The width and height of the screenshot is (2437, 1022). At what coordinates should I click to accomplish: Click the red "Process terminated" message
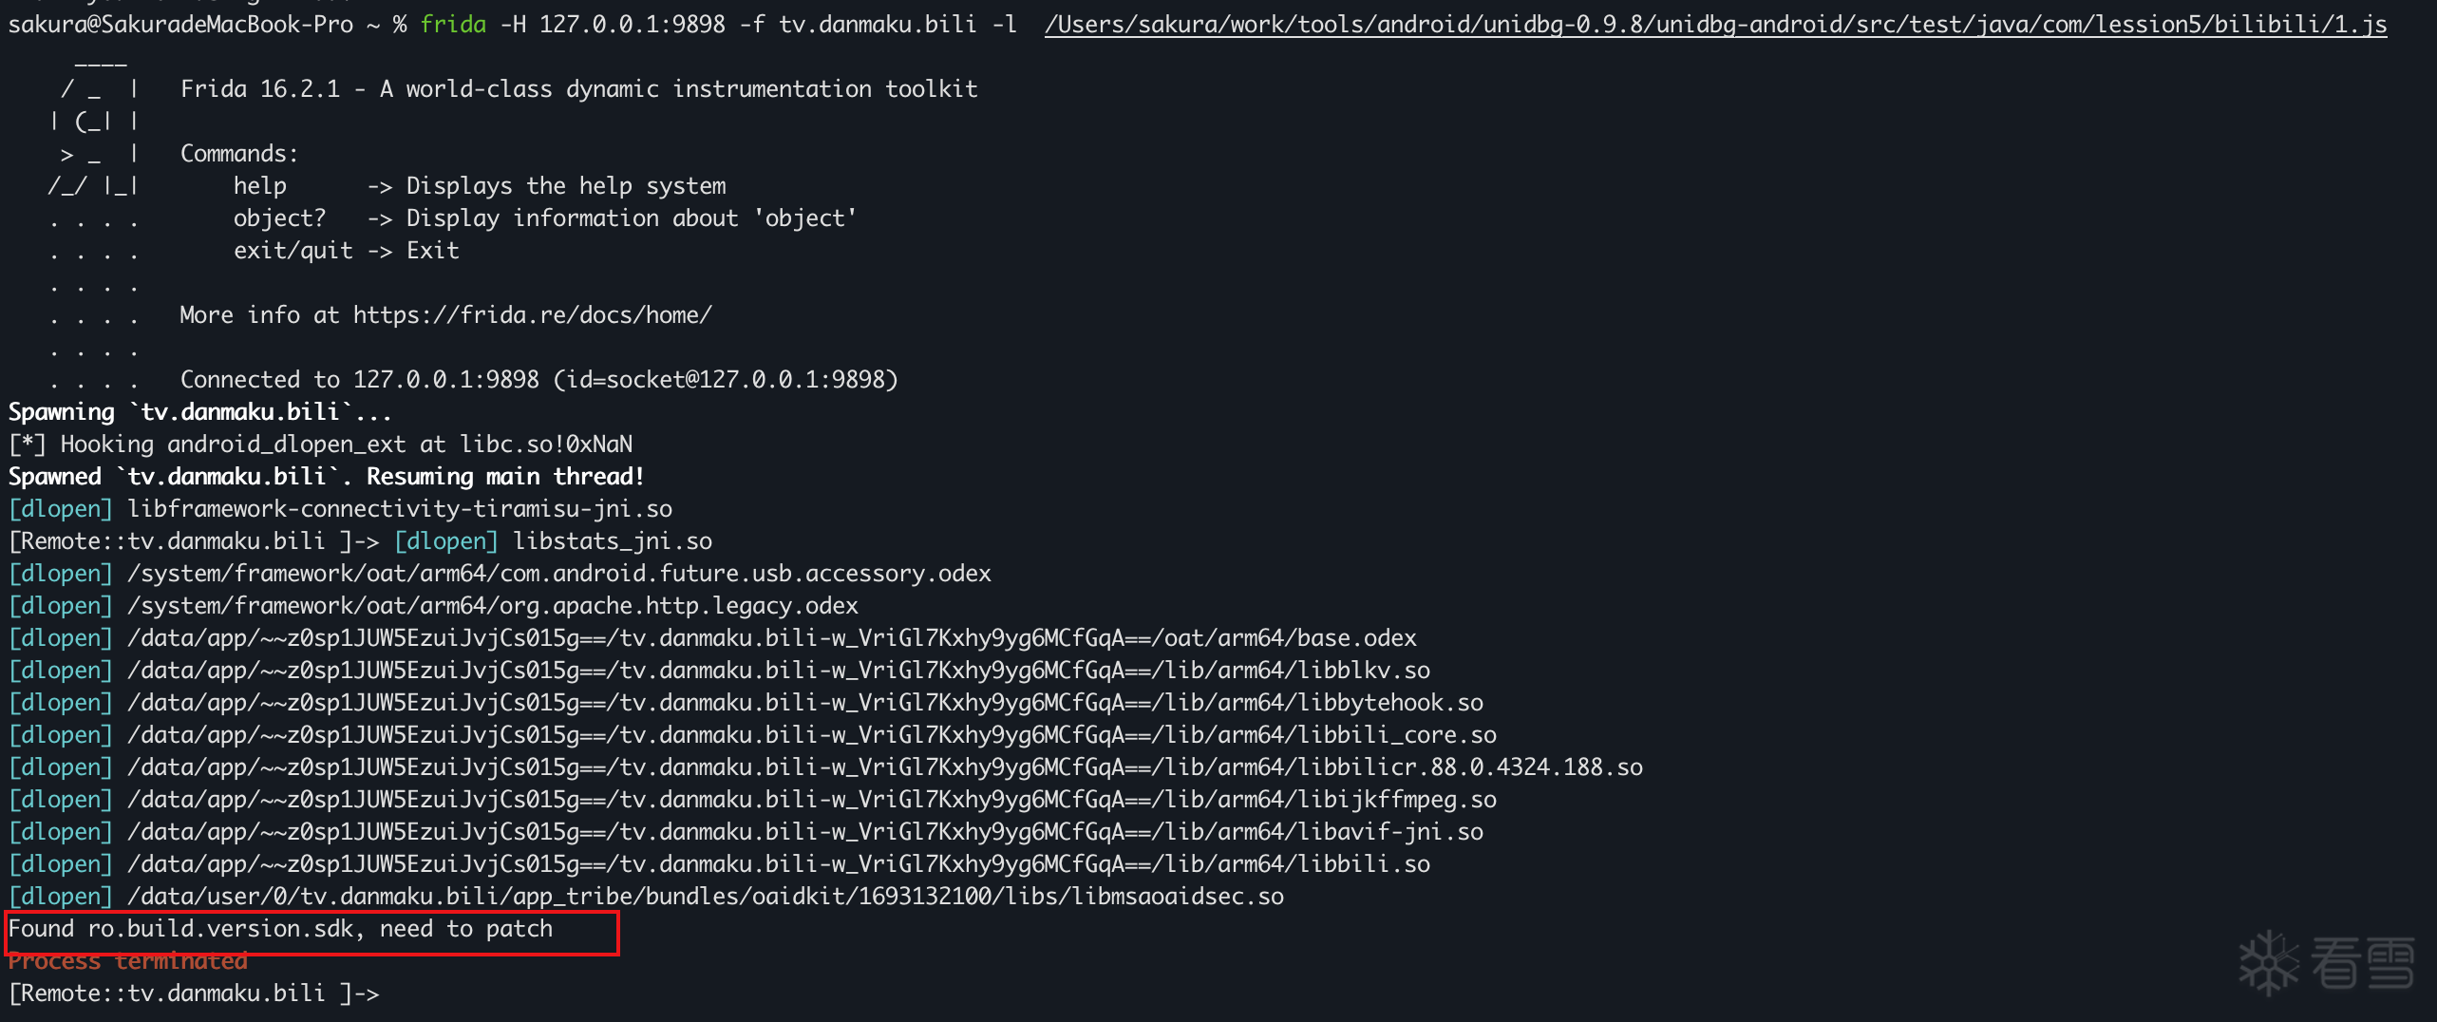coord(128,961)
